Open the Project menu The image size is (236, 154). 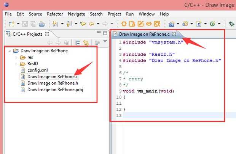pyautogui.click(x=114, y=14)
